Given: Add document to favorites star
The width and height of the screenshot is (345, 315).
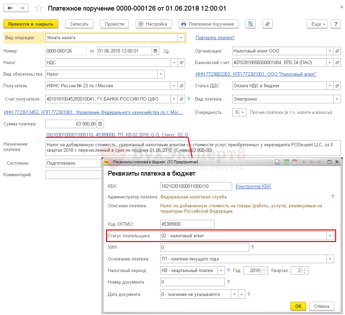Looking at the screenshot, I should (x=39, y=8).
